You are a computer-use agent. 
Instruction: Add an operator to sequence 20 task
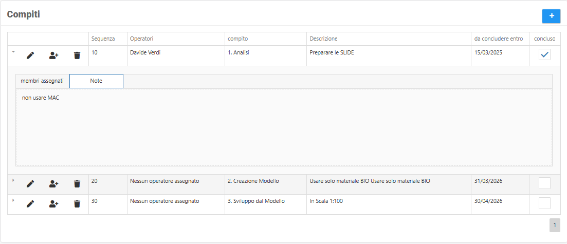pos(53,183)
